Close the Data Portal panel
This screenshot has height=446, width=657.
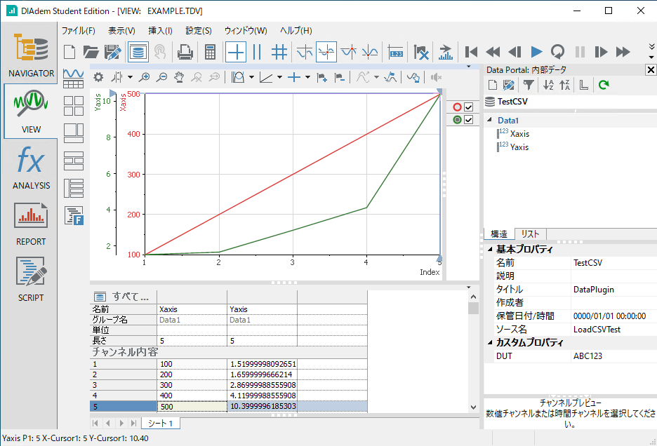pyautogui.click(x=651, y=70)
